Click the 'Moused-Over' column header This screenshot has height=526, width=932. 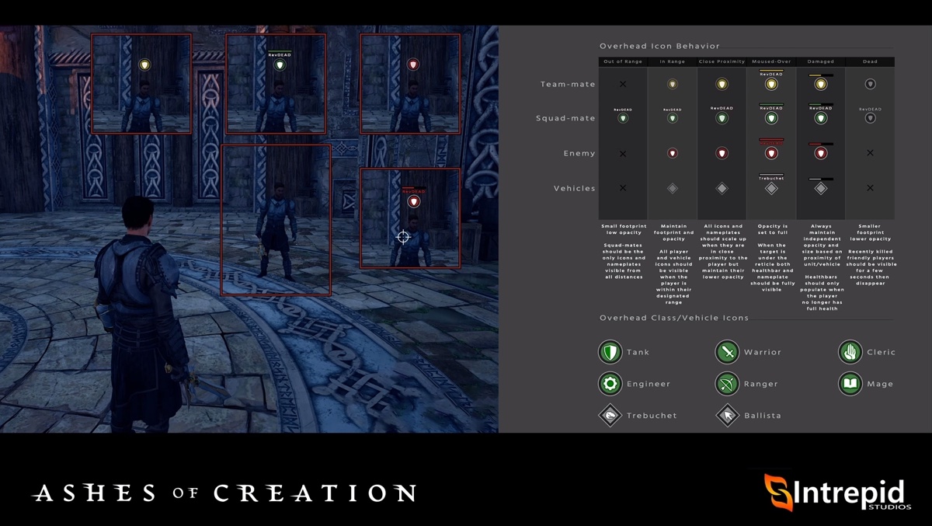[771, 61]
